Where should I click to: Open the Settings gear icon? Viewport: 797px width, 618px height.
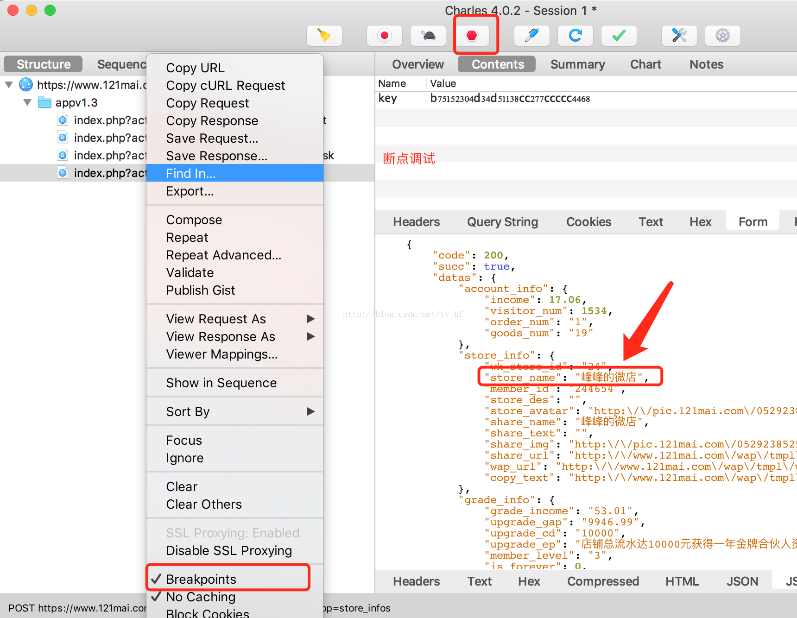(x=723, y=36)
